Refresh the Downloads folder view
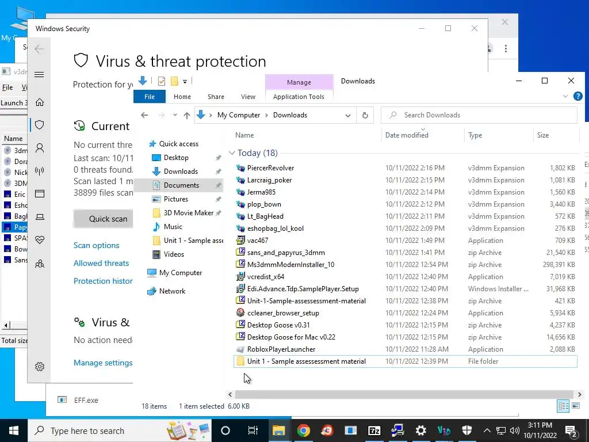The image size is (589, 442). pyautogui.click(x=365, y=115)
